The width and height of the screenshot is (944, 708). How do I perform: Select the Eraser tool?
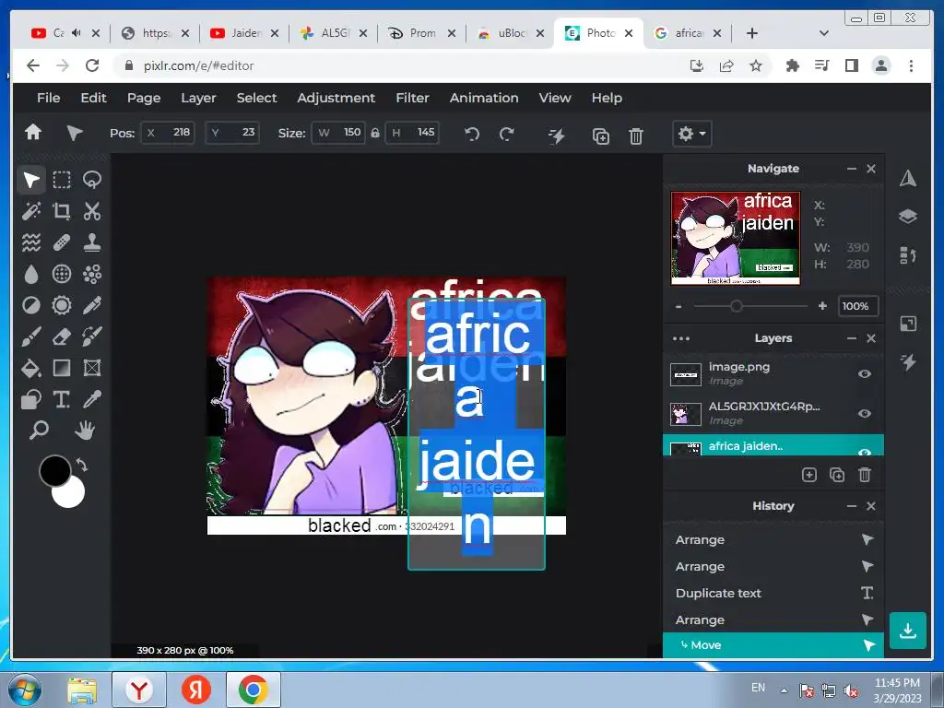[62, 336]
